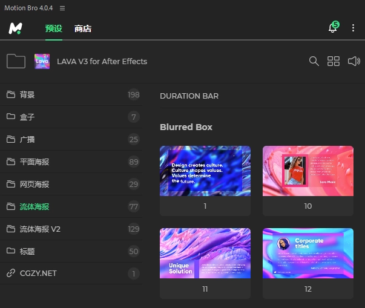Open the 流体海报 V2 category
This screenshot has width=365, height=308.
pos(71,229)
